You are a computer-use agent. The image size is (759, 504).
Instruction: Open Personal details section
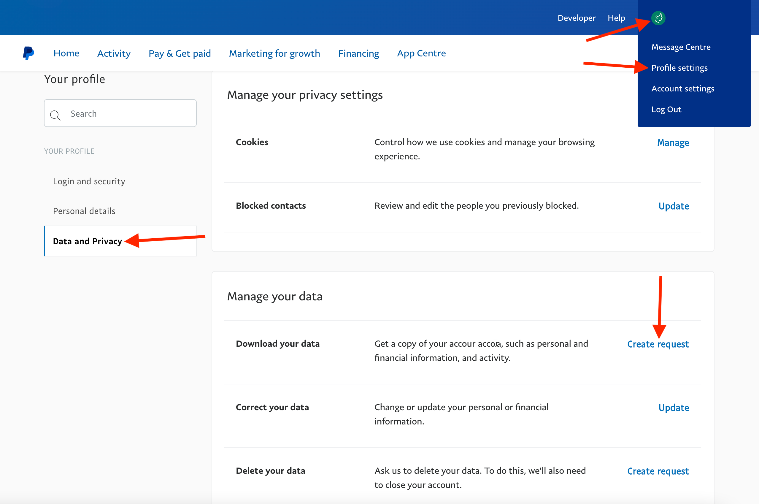tap(84, 211)
